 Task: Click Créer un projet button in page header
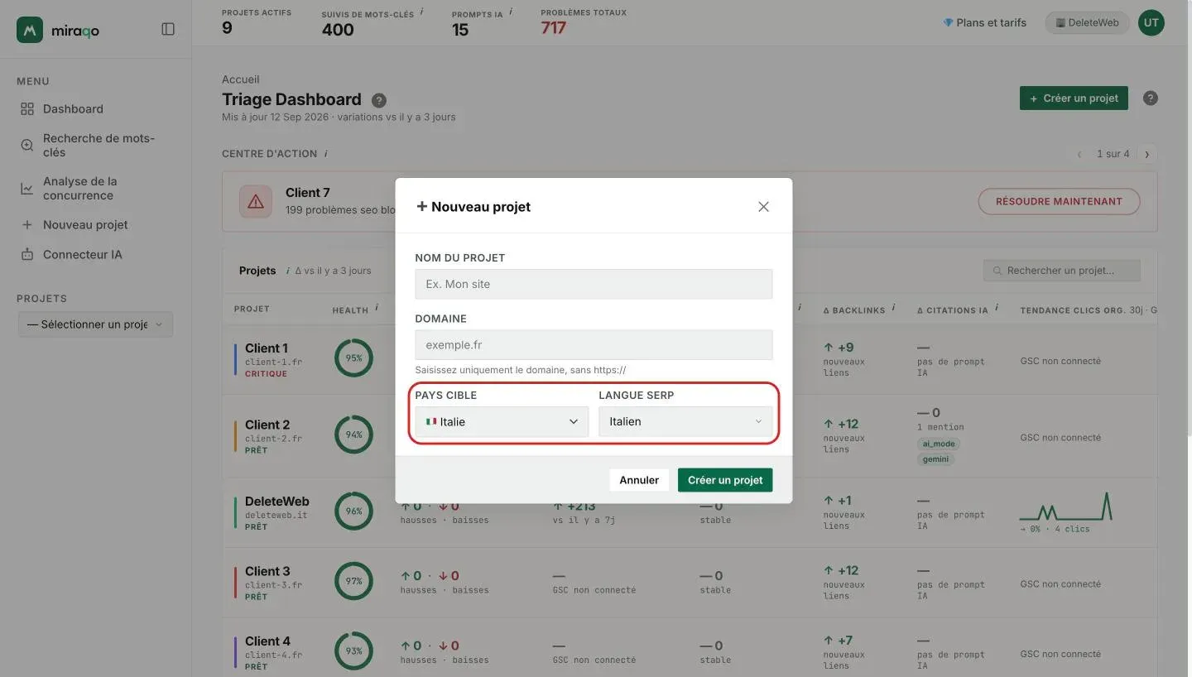coord(1074,98)
